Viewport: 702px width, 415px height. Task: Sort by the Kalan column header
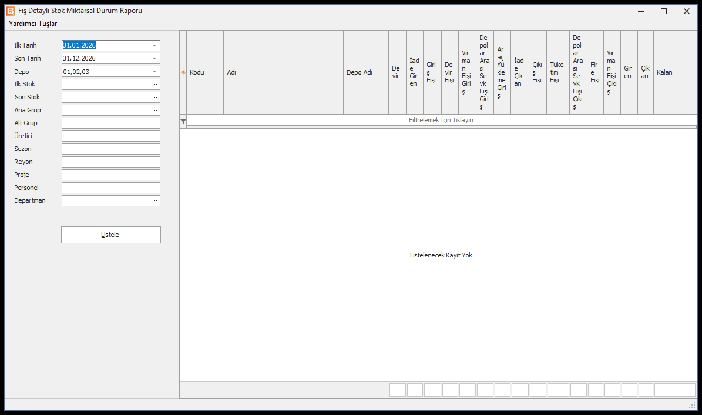tap(675, 72)
